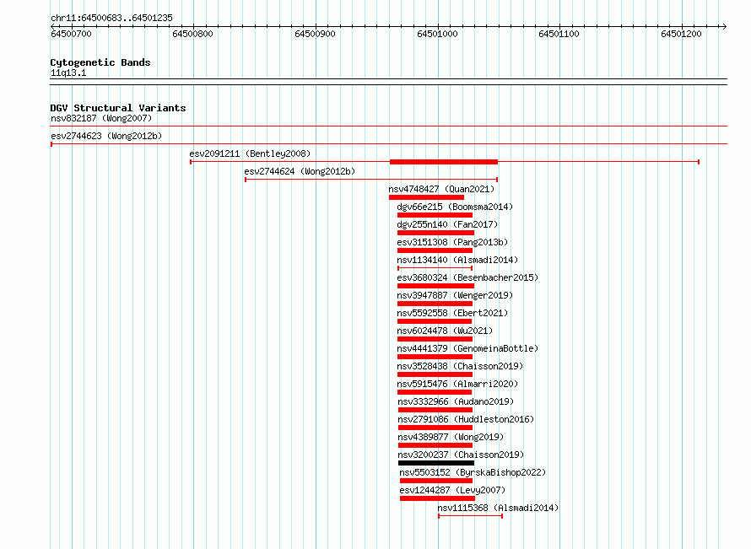Open nsv3332966 (Audano2019) label

point(456,401)
